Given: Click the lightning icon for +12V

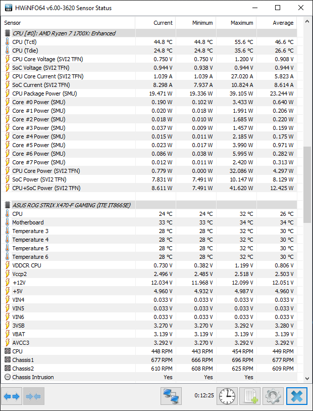Looking at the screenshot, I should click(8, 283).
